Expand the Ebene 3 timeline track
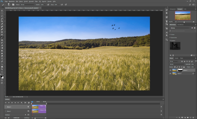197x119 pixels. (5, 107)
